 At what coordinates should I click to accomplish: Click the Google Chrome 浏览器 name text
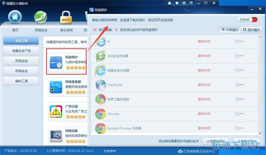(x=124, y=128)
